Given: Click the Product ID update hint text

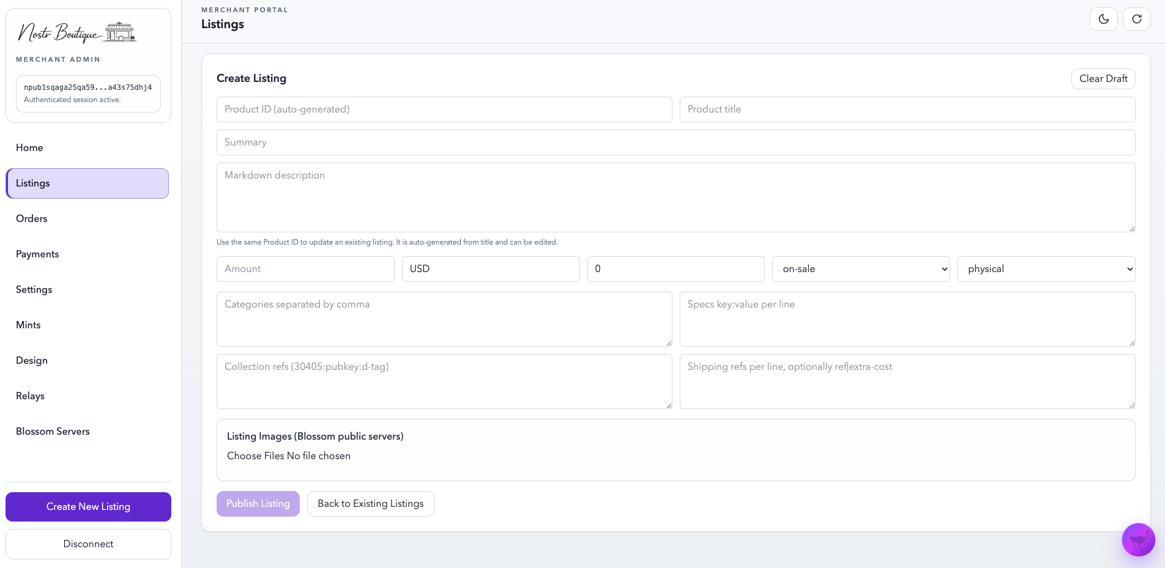Looking at the screenshot, I should coord(387,242).
